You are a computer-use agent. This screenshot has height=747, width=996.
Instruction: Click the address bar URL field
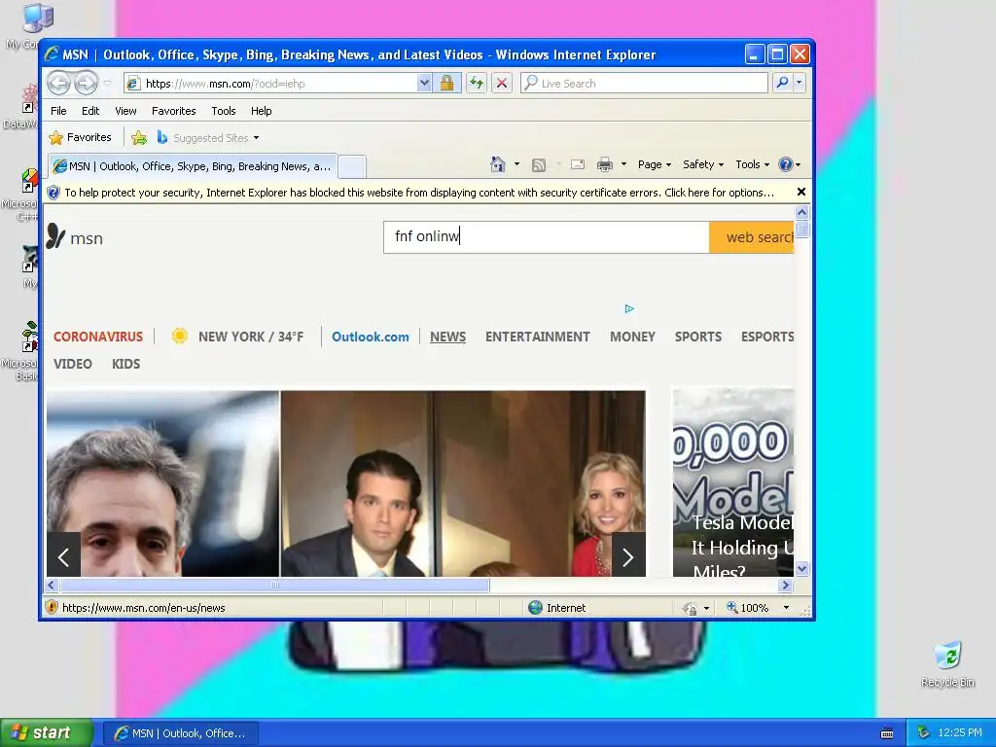coord(270,84)
